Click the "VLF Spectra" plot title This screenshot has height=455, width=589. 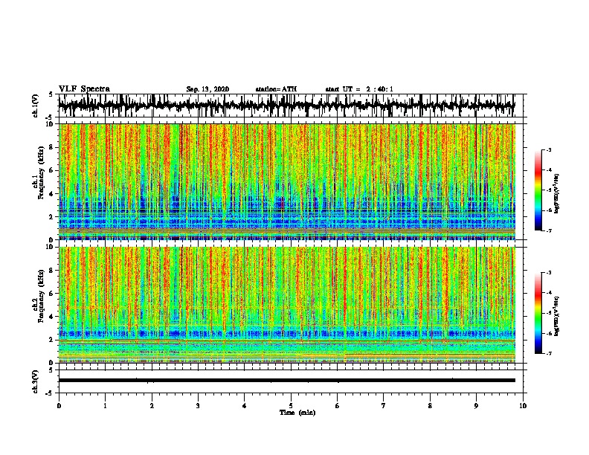point(84,89)
